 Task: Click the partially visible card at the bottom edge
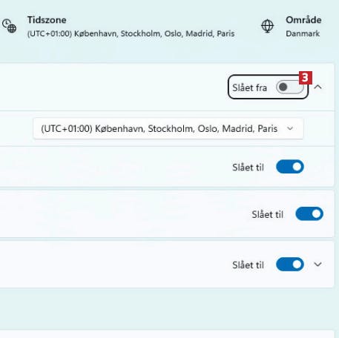click(x=167, y=334)
